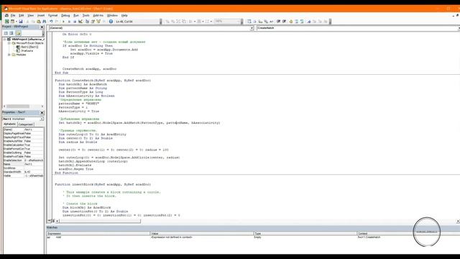Viewport: 460px width, 259px height.
Task: Click the List Properties/Methods edit icon
Action: point(249,22)
